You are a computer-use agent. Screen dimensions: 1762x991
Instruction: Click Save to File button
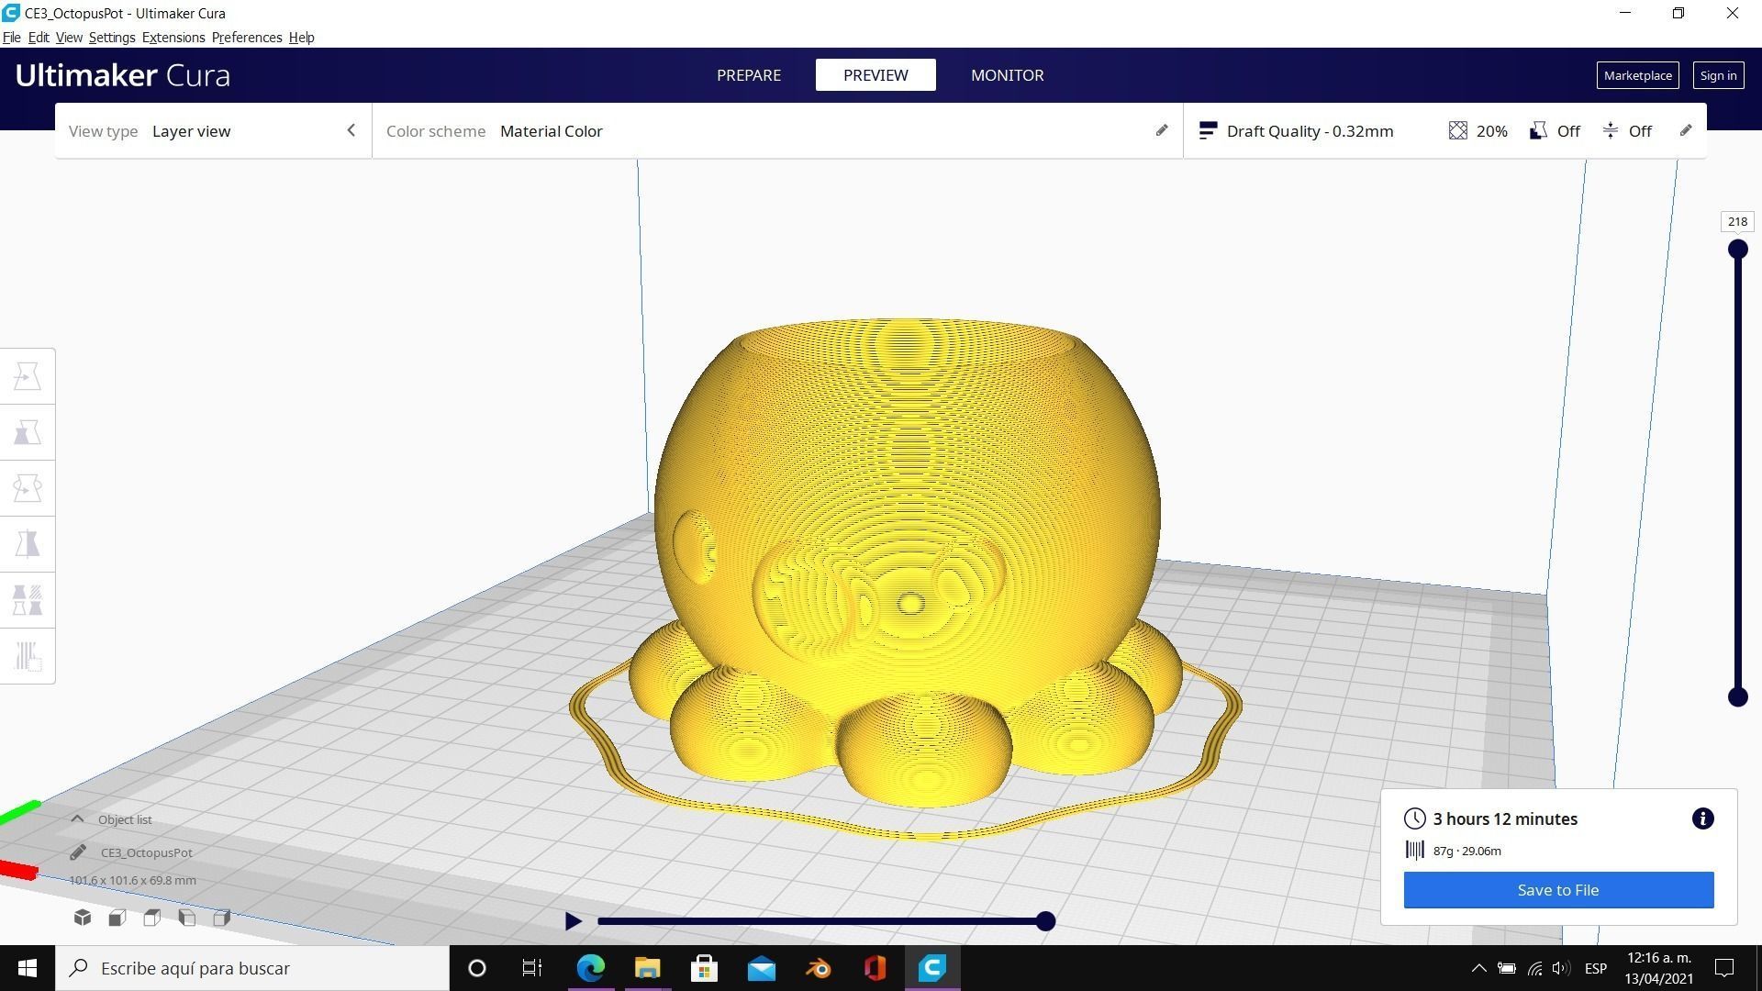pos(1558,890)
